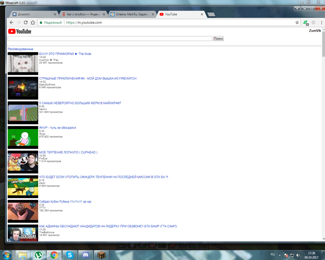Click the 'EasyGoShow' channel name

pos(47,84)
